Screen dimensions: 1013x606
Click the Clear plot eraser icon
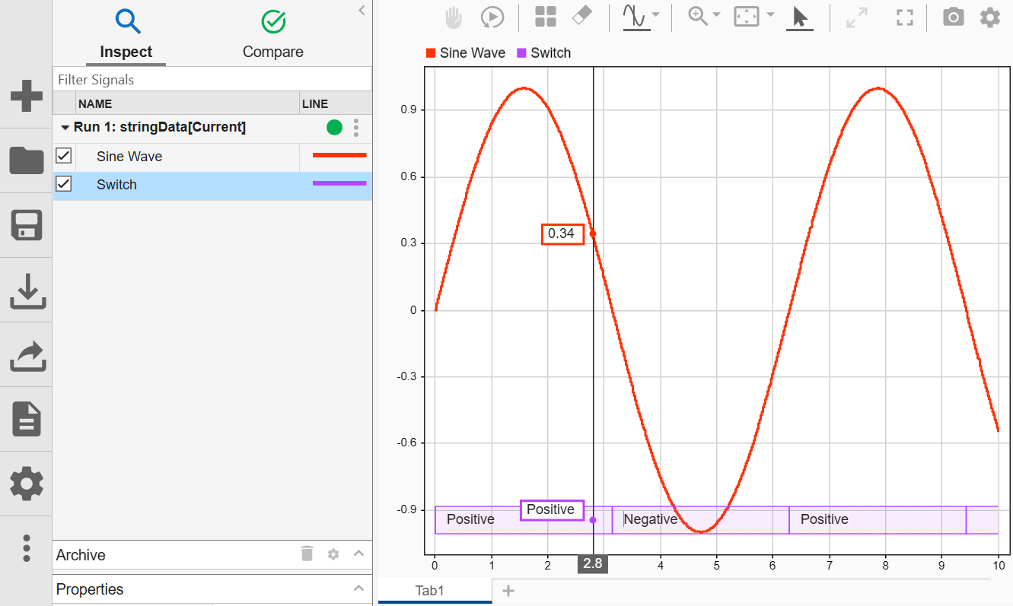click(581, 16)
